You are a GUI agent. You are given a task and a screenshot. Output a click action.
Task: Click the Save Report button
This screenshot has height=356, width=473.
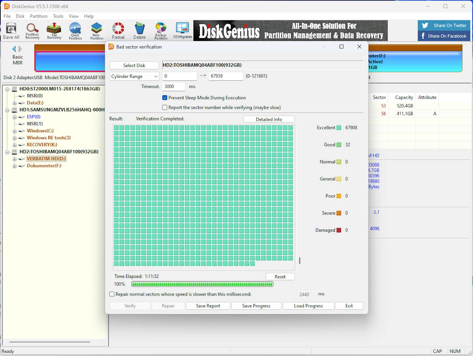[208, 306]
